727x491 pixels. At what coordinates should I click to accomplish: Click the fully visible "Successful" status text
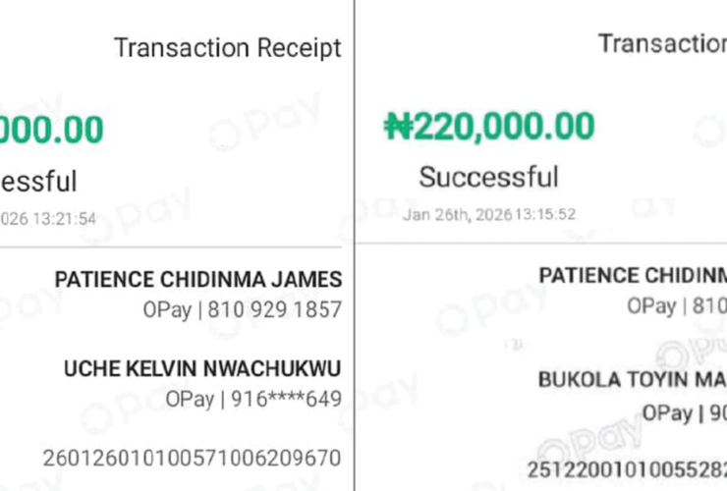pyautogui.click(x=488, y=177)
